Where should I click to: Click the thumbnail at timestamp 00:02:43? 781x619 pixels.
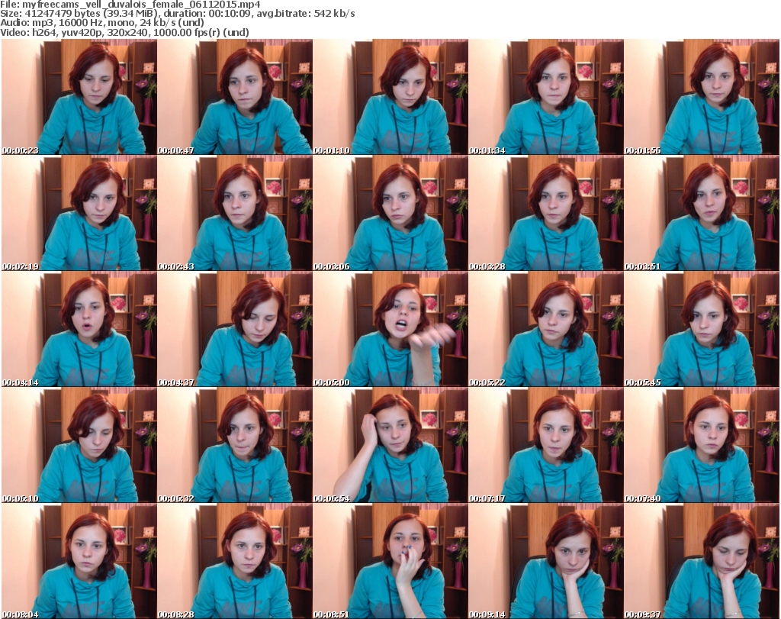(x=235, y=213)
